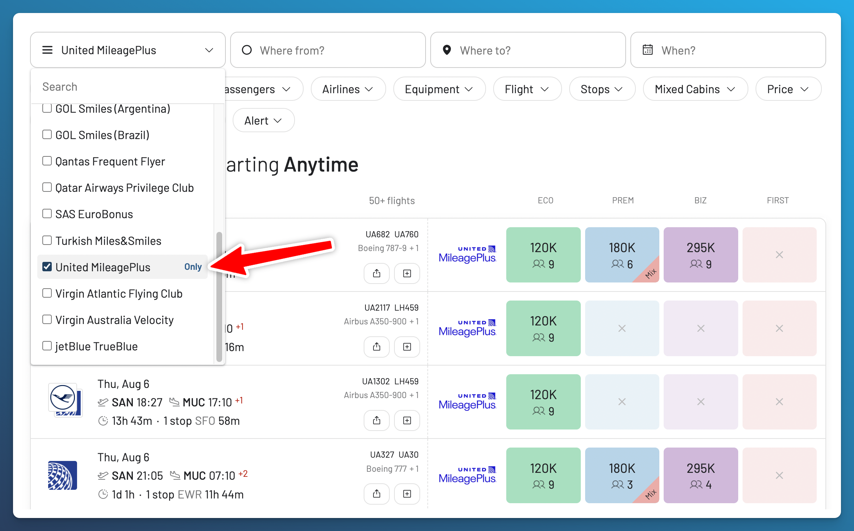Select 295K business fare for UA682 flight

[701, 255]
